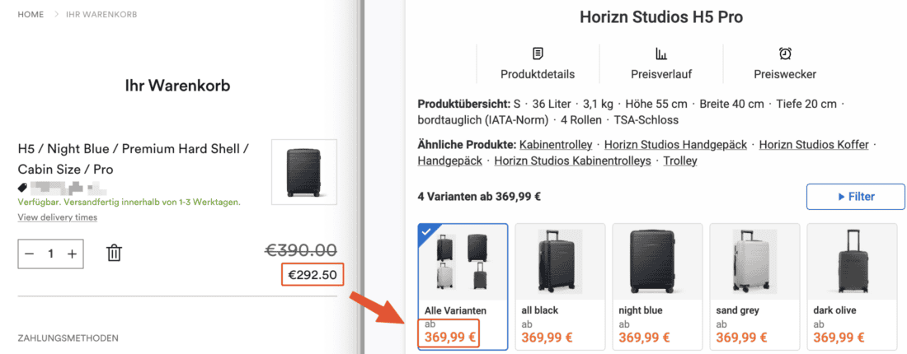
Task: Choose the dark olive variant
Action: point(852,286)
